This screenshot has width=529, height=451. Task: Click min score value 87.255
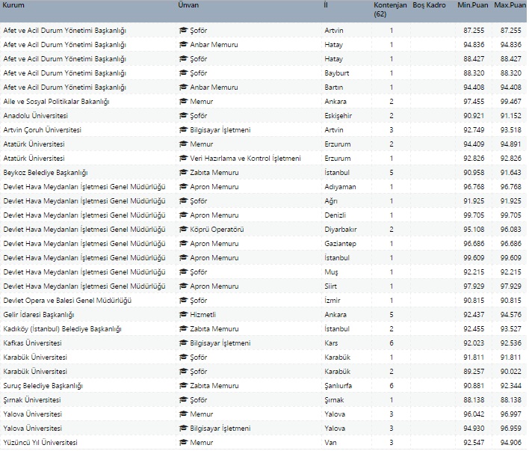[474, 31]
